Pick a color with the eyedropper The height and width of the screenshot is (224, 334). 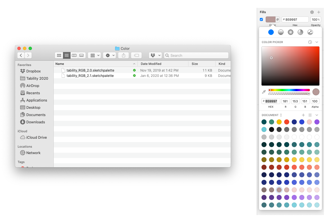[x=264, y=92]
